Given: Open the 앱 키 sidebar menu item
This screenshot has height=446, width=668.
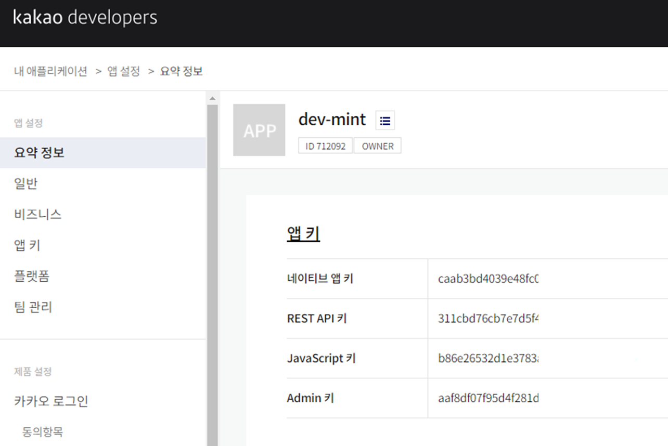Looking at the screenshot, I should pos(103,245).
